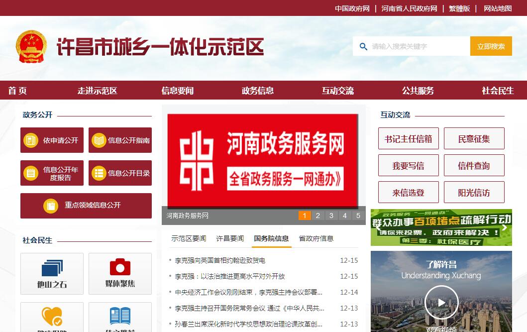Click the magnifier icon in search box

coord(363,46)
